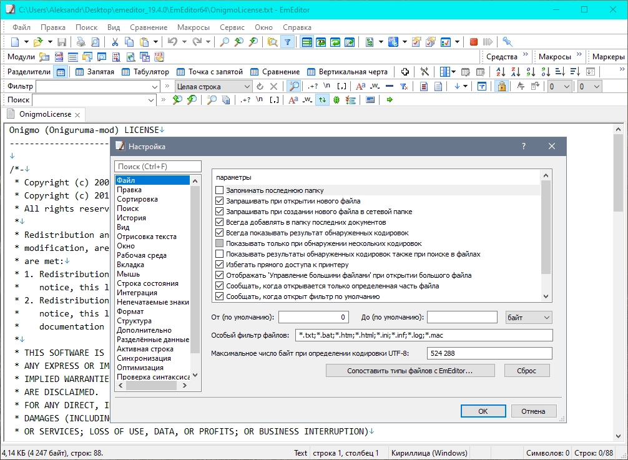Click the Табулятор delimiter button

[x=145, y=72]
